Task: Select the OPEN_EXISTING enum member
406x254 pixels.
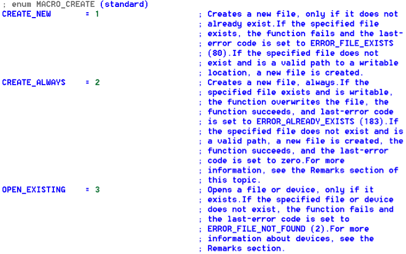Action: [34, 190]
